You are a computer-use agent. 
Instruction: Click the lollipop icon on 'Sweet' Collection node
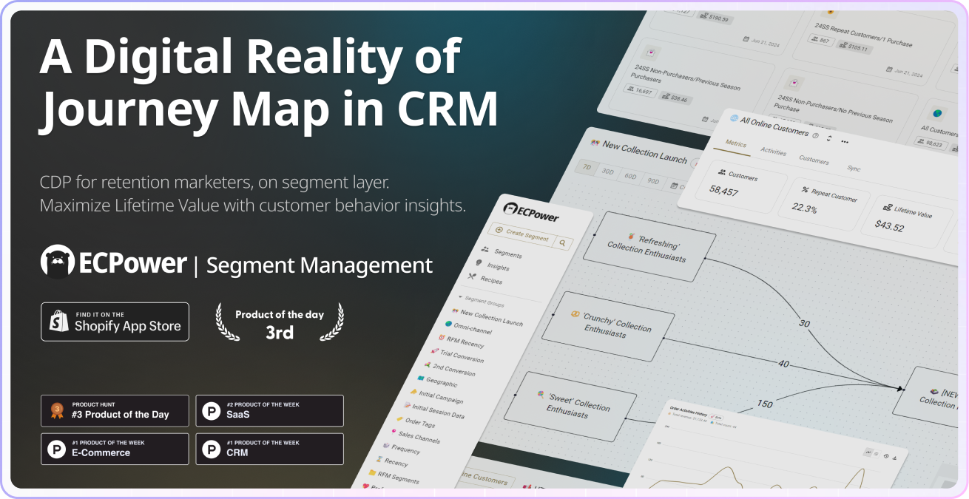coord(542,394)
